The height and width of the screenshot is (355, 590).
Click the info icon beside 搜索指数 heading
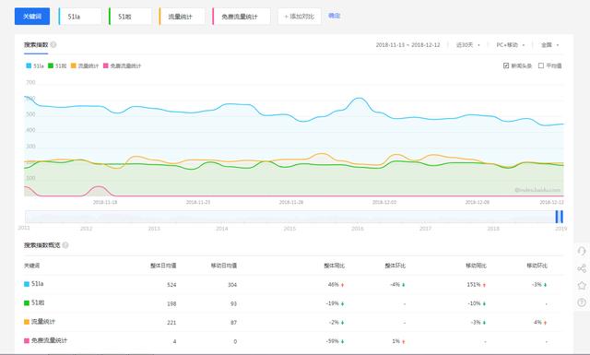click(x=53, y=45)
